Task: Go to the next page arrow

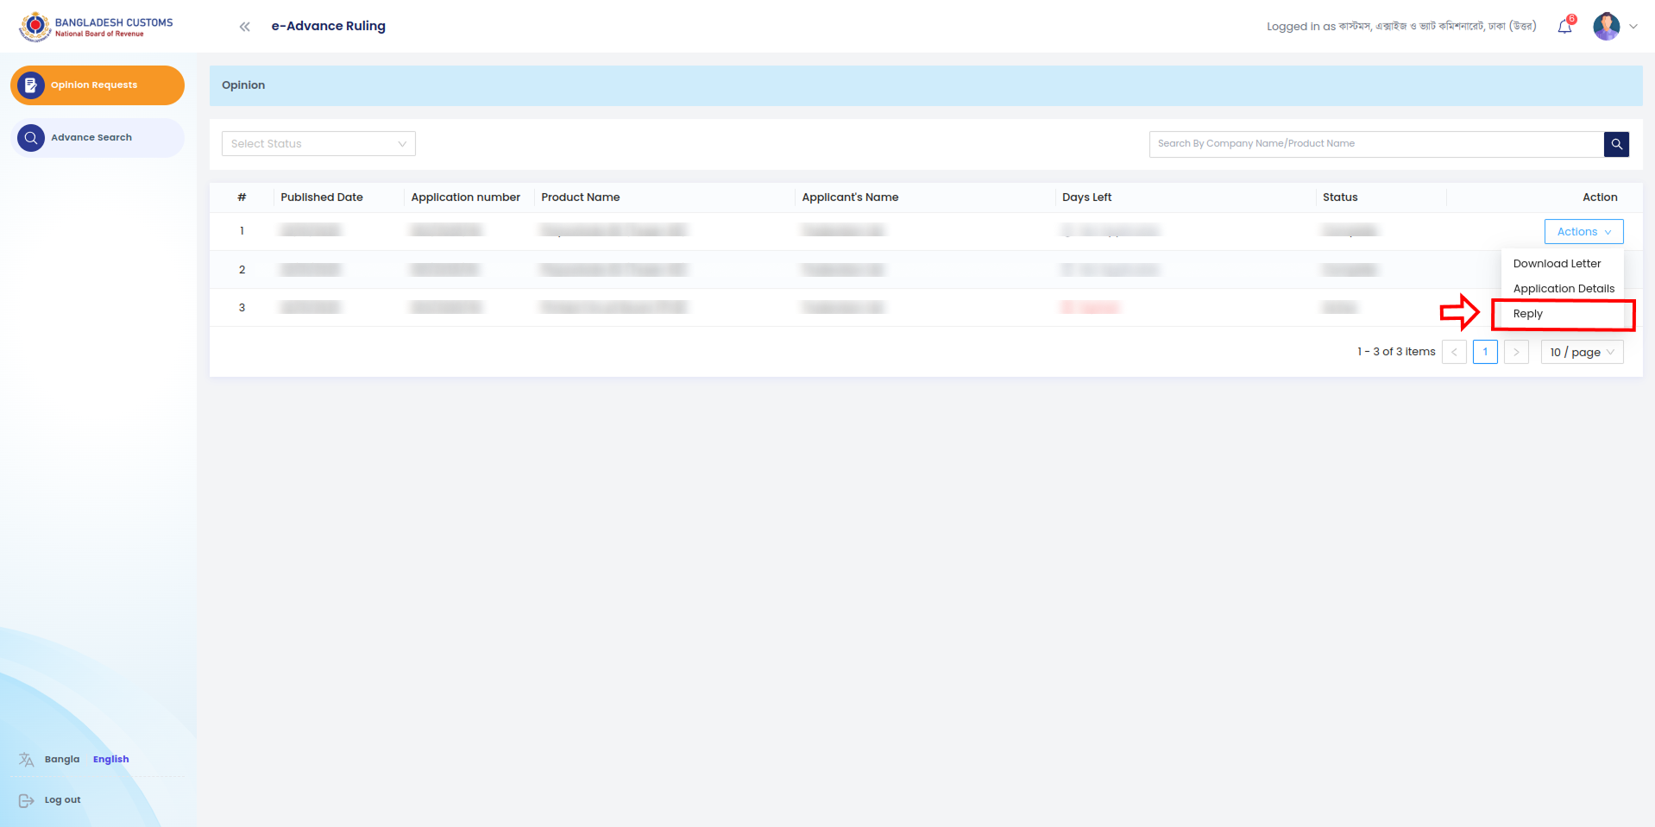Action: [x=1516, y=352]
